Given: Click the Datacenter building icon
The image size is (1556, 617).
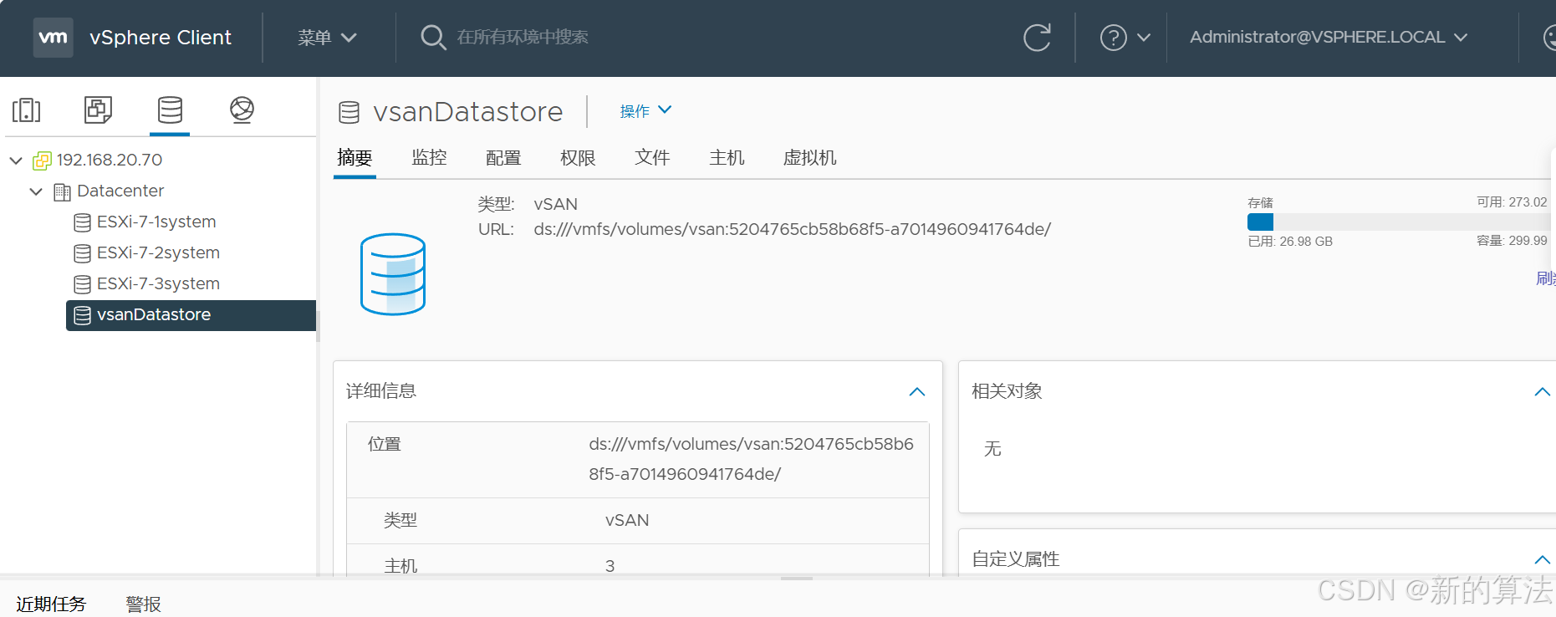Looking at the screenshot, I should pos(62,192).
